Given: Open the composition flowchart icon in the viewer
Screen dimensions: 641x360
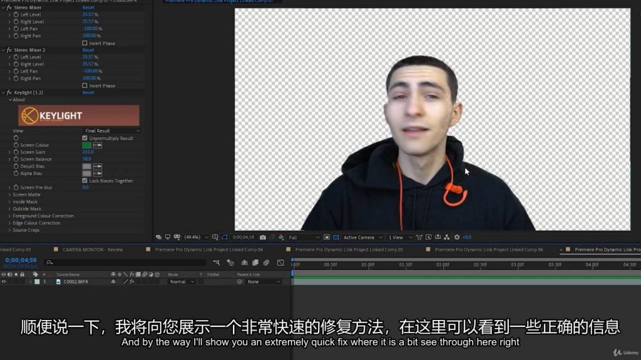Looking at the screenshot, I should (x=447, y=237).
